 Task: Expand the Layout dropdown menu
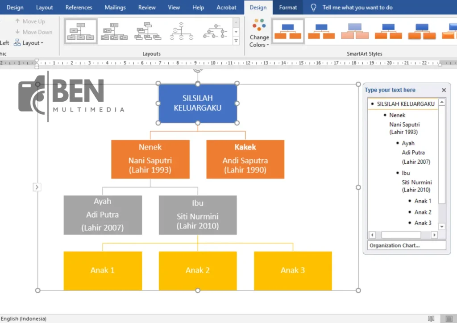click(x=29, y=43)
